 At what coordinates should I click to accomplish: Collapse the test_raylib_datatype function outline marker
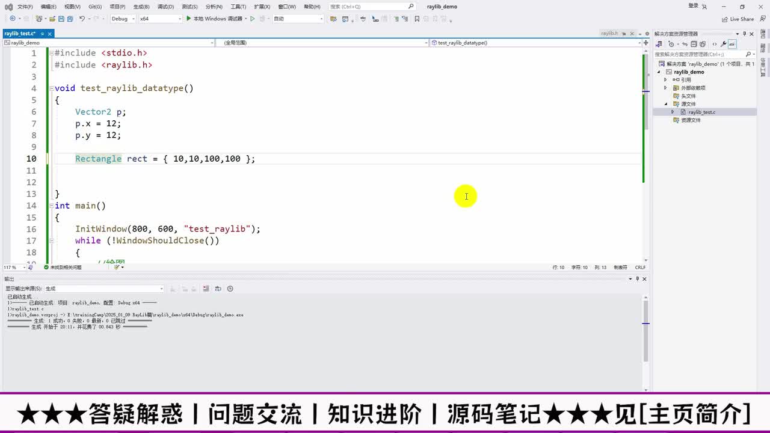[x=52, y=88]
